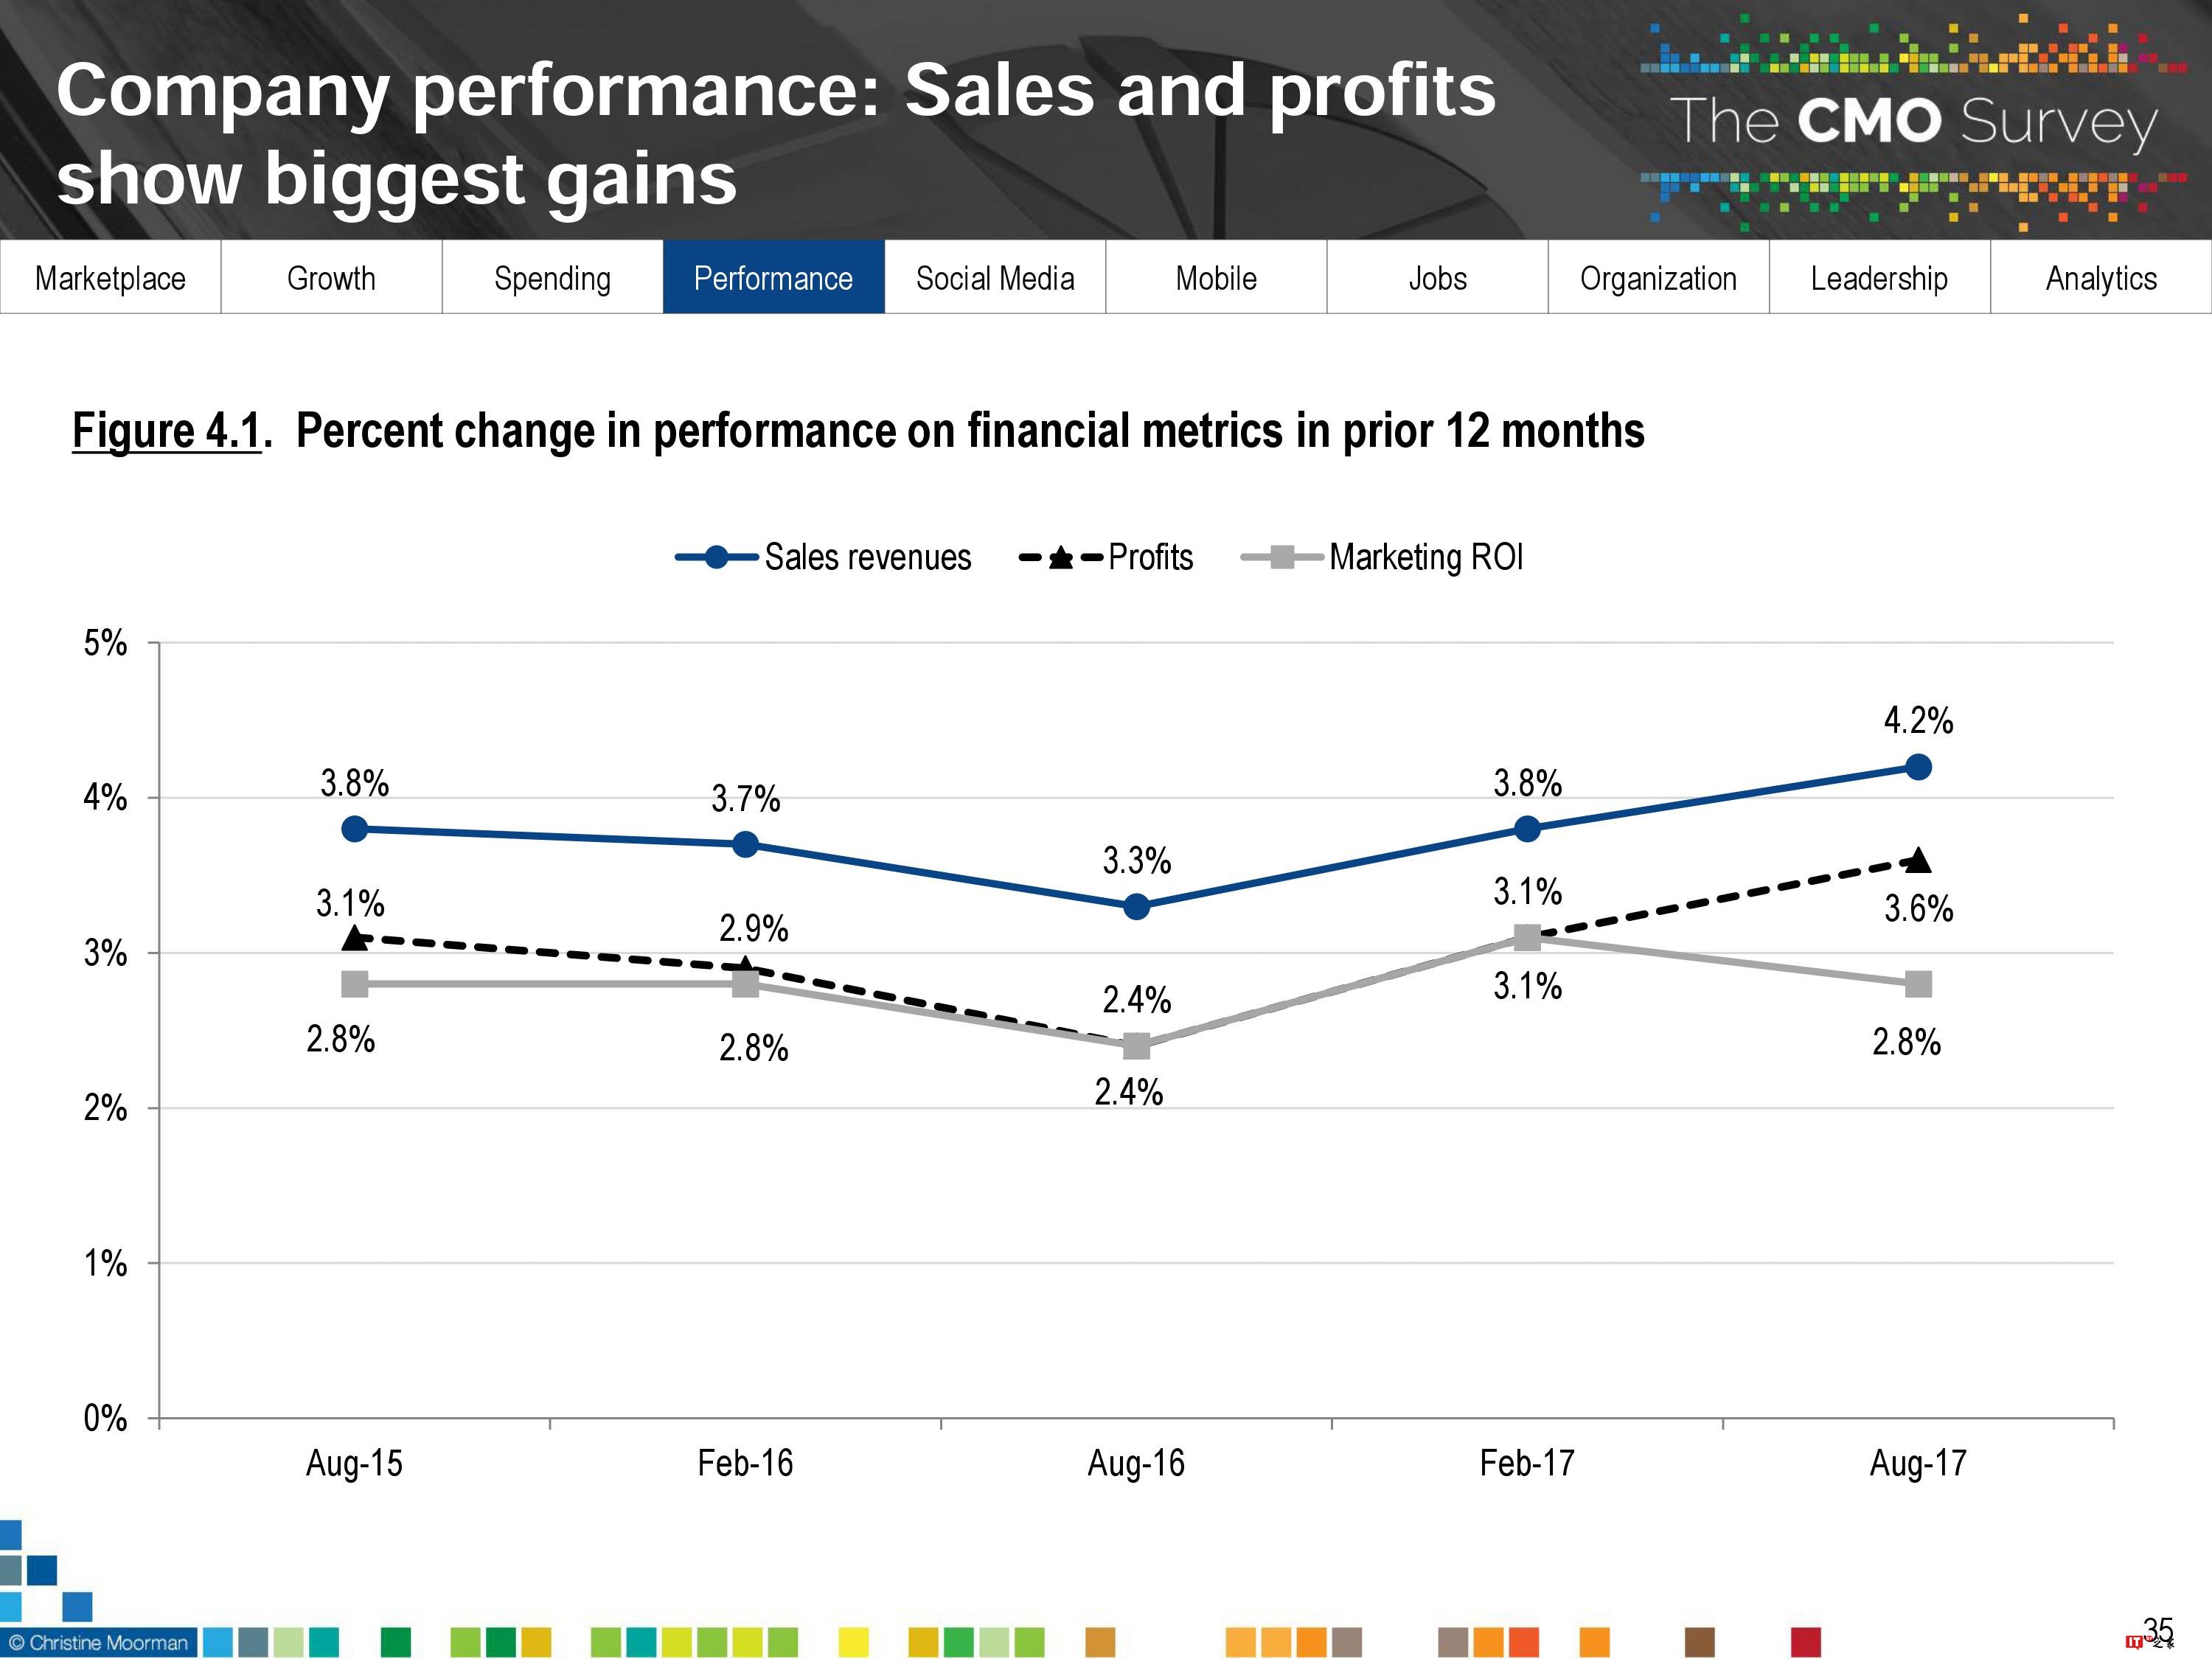Select the Aug-17 Sales revenues 4.2% point

[x=1918, y=767]
